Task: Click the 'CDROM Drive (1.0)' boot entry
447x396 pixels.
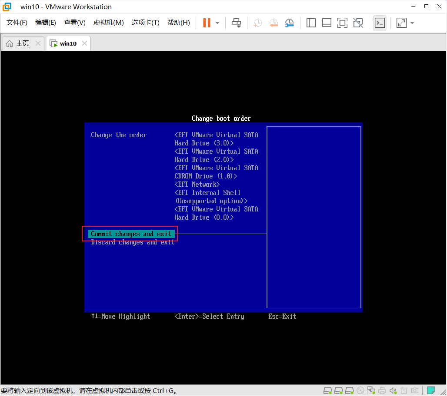Action: [217, 172]
